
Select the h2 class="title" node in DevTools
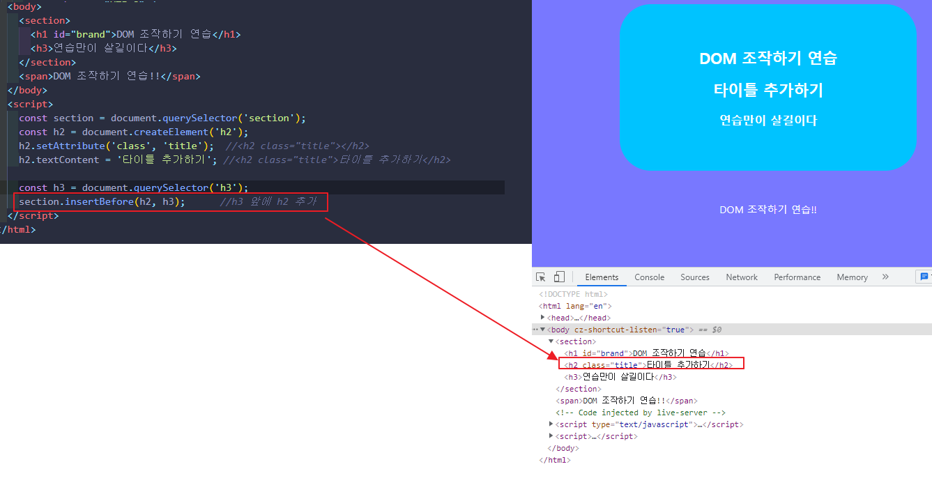[x=648, y=364]
